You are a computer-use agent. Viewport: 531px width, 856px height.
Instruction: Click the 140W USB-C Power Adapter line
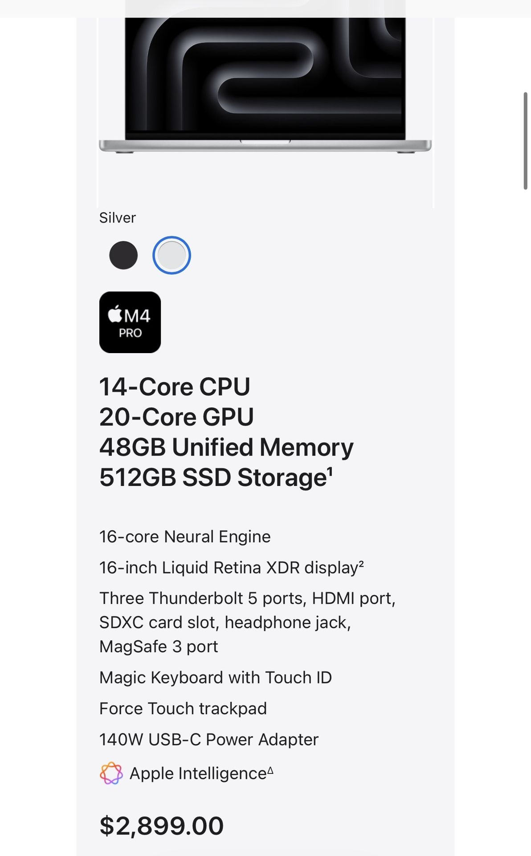tap(209, 740)
